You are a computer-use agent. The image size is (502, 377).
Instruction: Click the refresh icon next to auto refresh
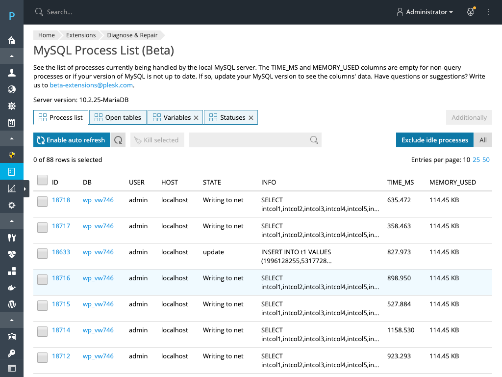point(118,140)
